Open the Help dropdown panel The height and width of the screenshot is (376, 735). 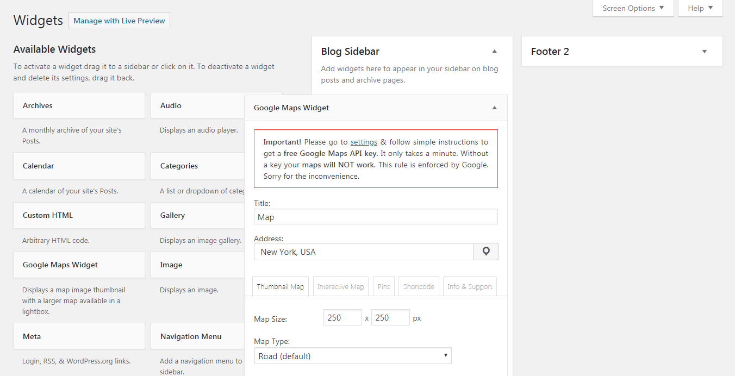(700, 8)
